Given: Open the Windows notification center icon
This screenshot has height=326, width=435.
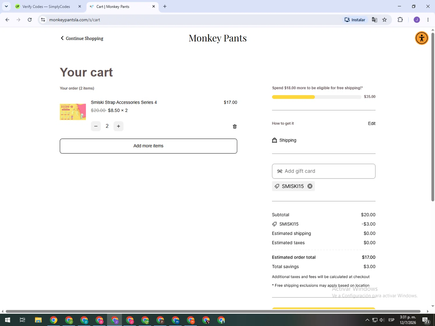Looking at the screenshot, I should tap(426, 320).
